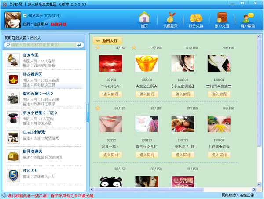
Task: Click the horizontal scrollbar thumb
Action: [149, 190]
